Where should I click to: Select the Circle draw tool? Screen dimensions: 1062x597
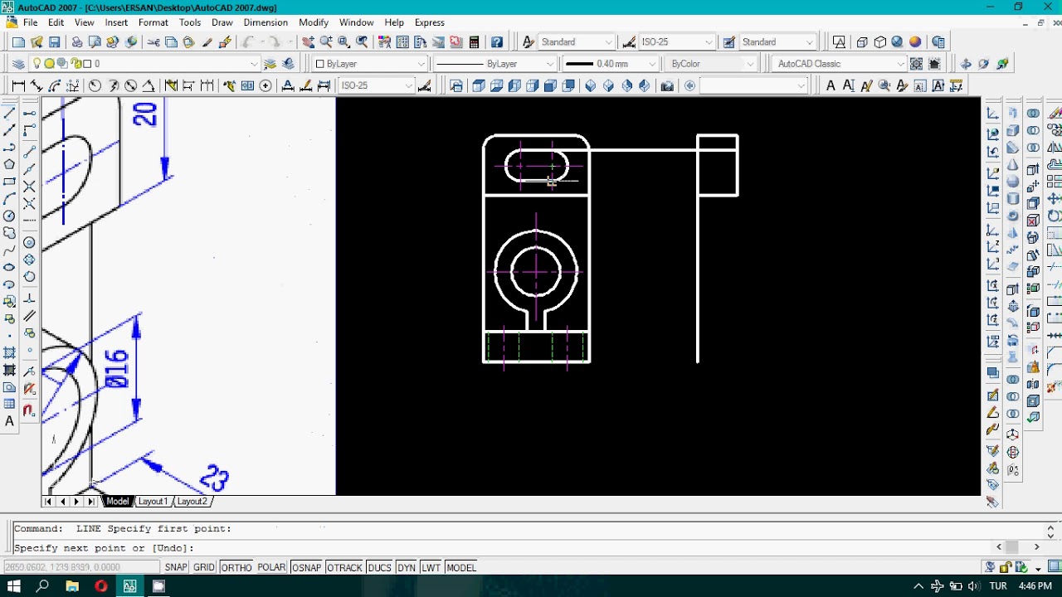[x=10, y=216]
